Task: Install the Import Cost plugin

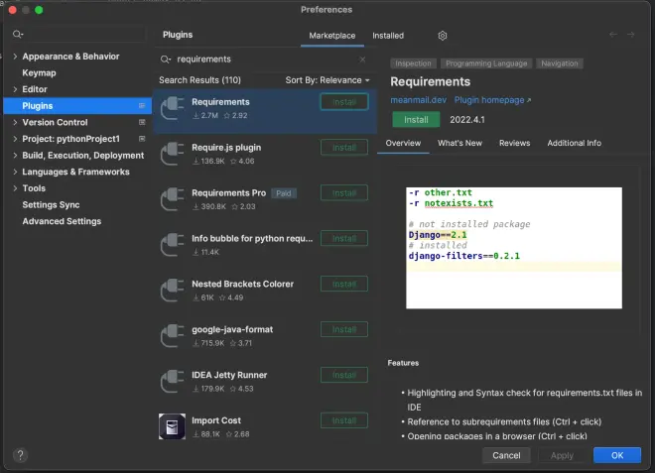Action: click(x=344, y=420)
